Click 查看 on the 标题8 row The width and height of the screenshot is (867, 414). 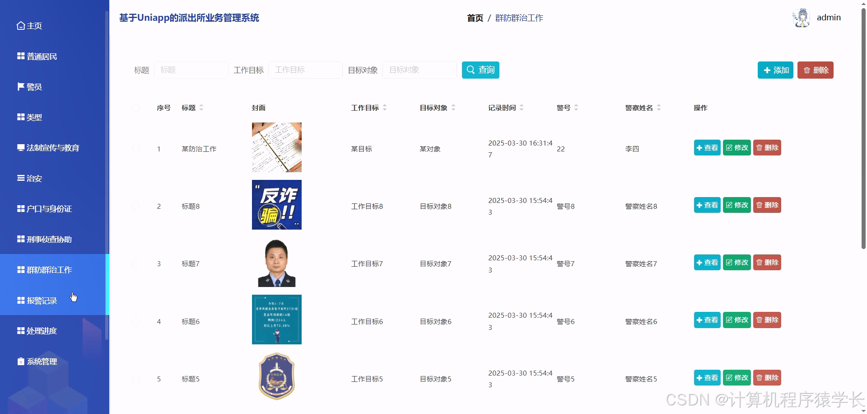coord(707,205)
